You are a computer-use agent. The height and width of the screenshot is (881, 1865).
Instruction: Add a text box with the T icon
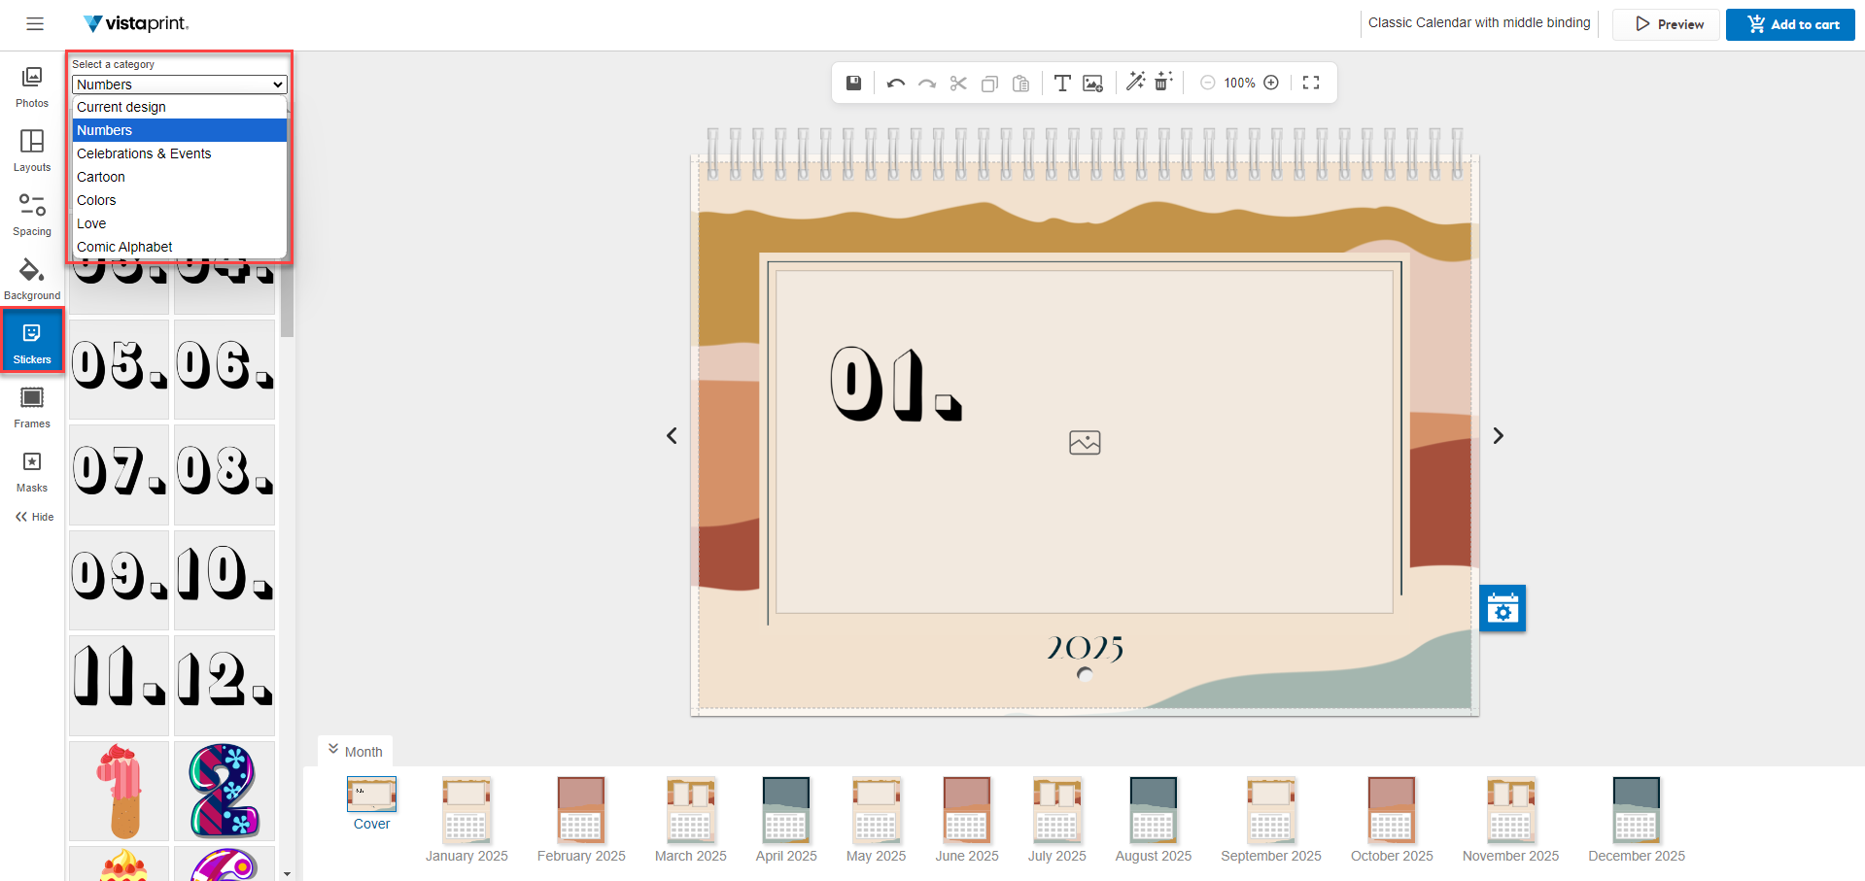1062,84
